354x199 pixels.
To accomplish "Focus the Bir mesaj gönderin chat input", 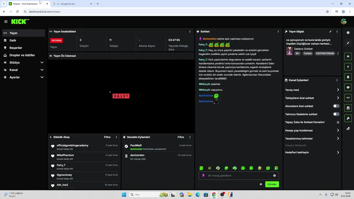I will tap(239, 176).
